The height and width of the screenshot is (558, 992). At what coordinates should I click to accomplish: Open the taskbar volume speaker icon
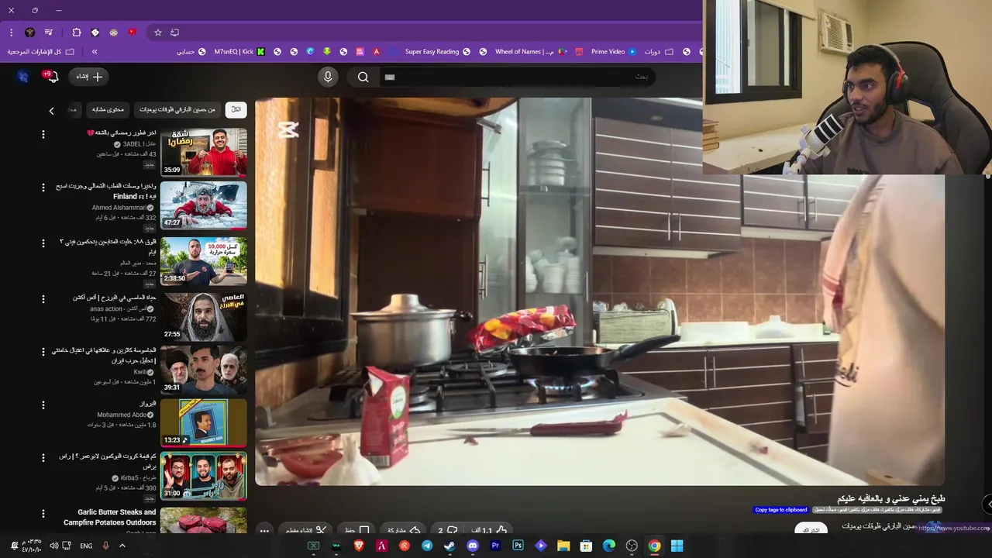click(54, 546)
